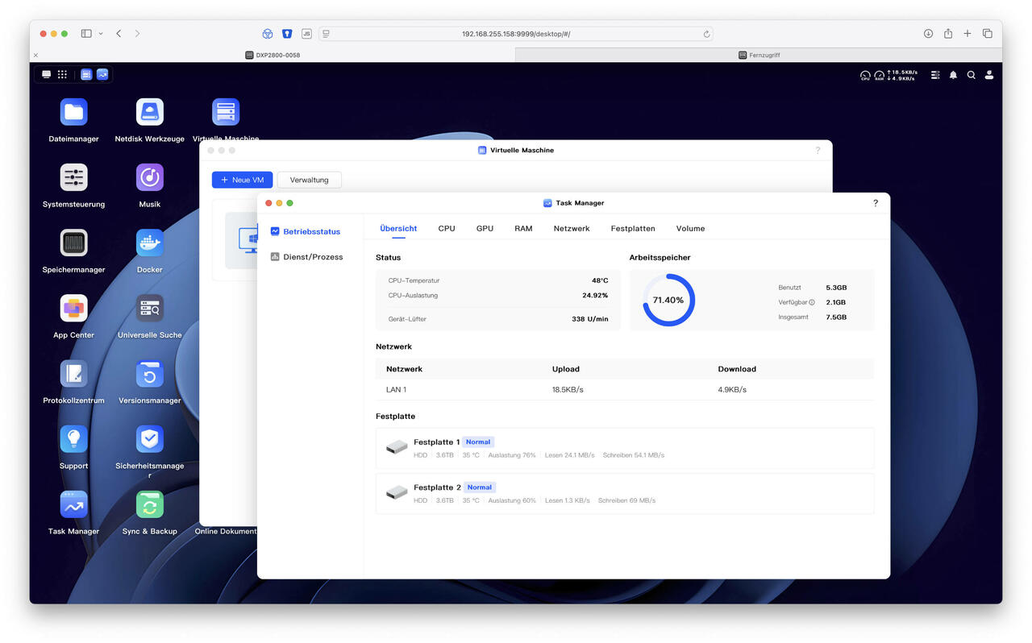Screen dimensions: 1032x643
Task: Click the notification bell icon
Action: 953,75
